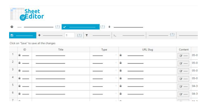Click the (?) help link beside row count field
This screenshot has width=206, height=104.
click(x=79, y=35)
